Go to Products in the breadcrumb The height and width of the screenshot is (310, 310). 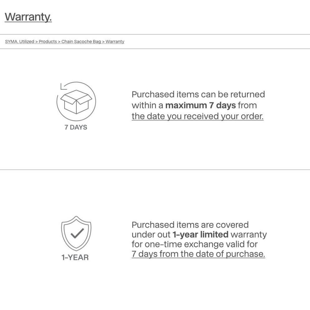[x=48, y=42]
